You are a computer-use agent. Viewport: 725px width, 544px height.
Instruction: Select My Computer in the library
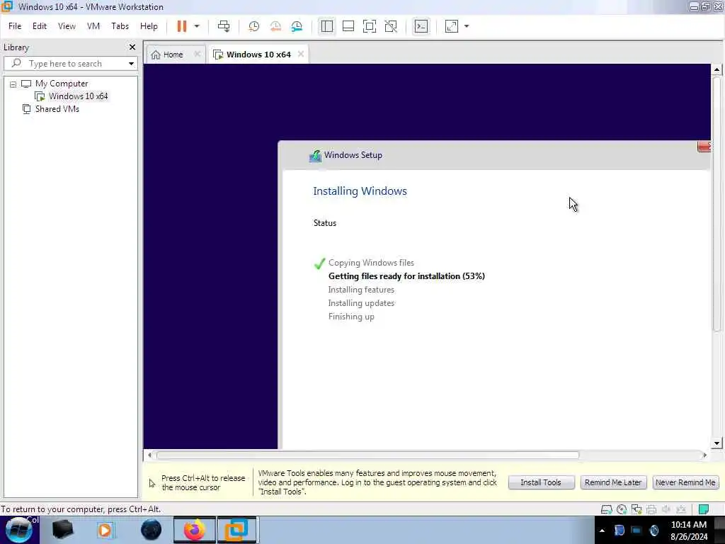tap(62, 84)
